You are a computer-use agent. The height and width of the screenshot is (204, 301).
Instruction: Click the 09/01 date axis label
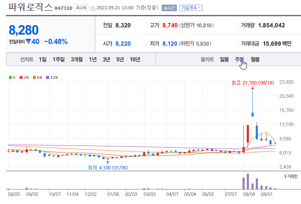(267, 194)
